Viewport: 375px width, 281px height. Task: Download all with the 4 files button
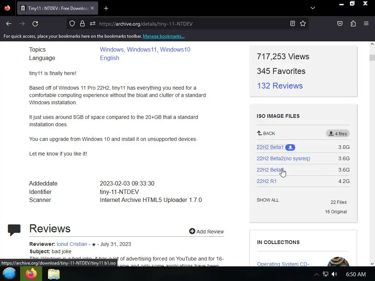pos(338,134)
